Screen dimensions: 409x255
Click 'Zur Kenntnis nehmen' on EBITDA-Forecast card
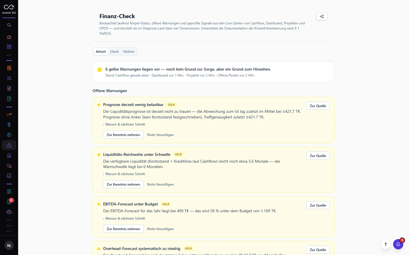123,229
